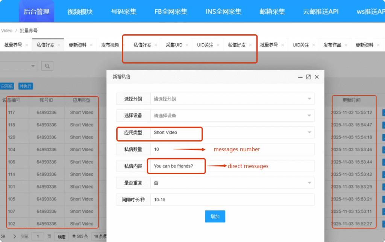Go to next page with arrow icon
Screen dimensions: 385x242
pyautogui.click(x=15, y=236)
